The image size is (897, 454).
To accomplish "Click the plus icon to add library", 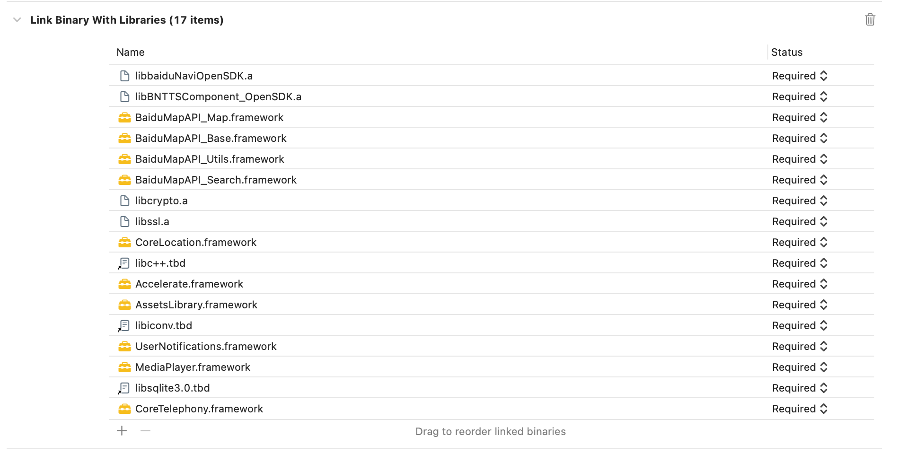I will click(x=122, y=431).
